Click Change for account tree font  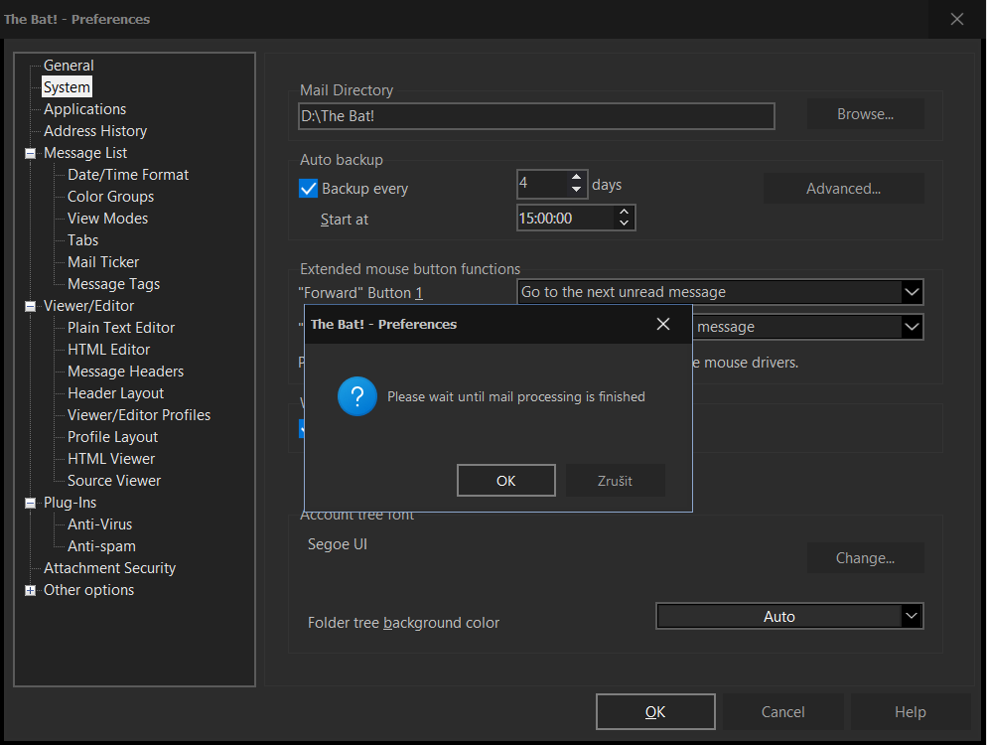point(866,558)
